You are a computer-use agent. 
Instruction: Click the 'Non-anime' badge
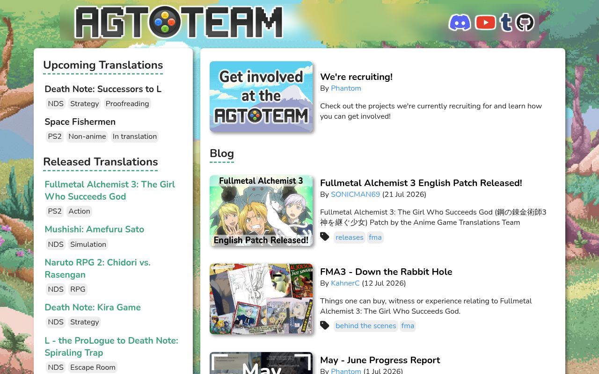point(87,137)
